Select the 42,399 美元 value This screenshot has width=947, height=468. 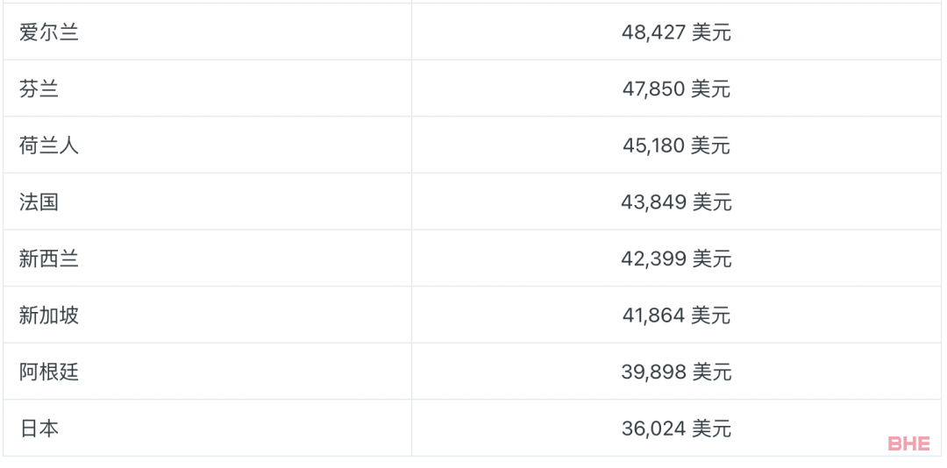point(676,259)
